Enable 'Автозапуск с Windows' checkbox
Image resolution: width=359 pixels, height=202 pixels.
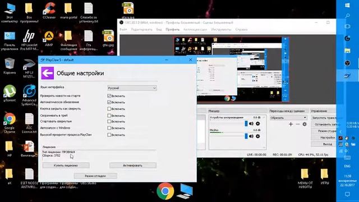click(x=109, y=128)
